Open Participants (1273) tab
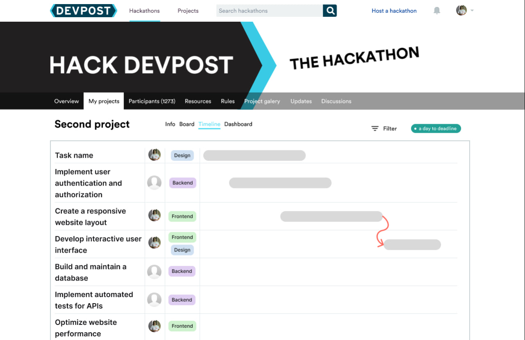 pos(152,101)
